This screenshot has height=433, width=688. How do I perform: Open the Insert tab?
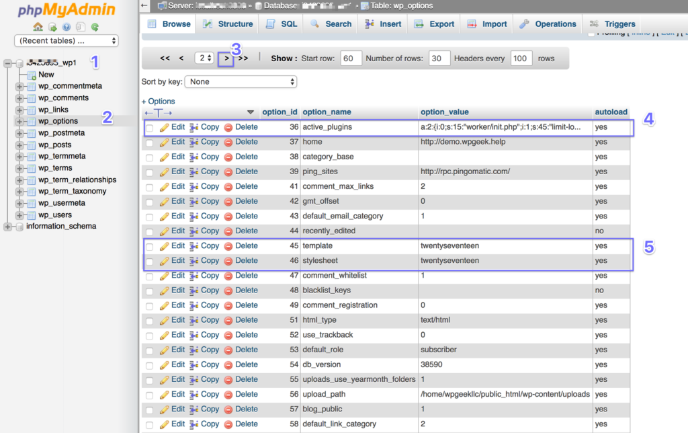[383, 24]
